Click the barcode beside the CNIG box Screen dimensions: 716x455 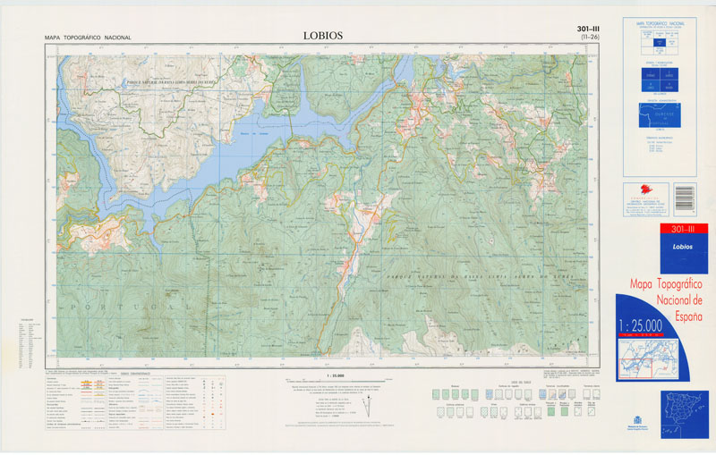(685, 198)
